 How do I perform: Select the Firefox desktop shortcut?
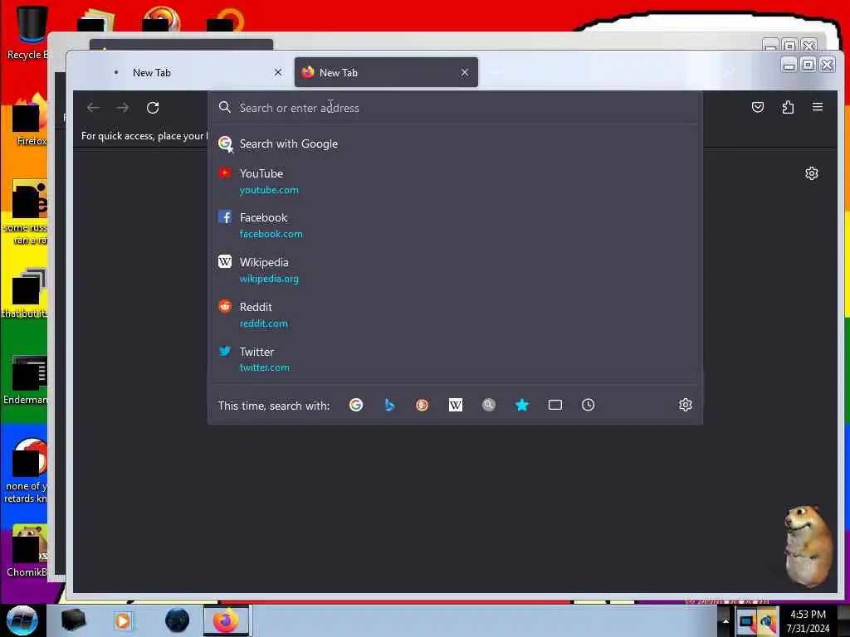click(x=31, y=120)
